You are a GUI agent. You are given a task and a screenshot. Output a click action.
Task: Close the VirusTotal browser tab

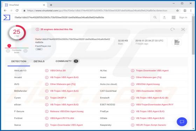44,5
